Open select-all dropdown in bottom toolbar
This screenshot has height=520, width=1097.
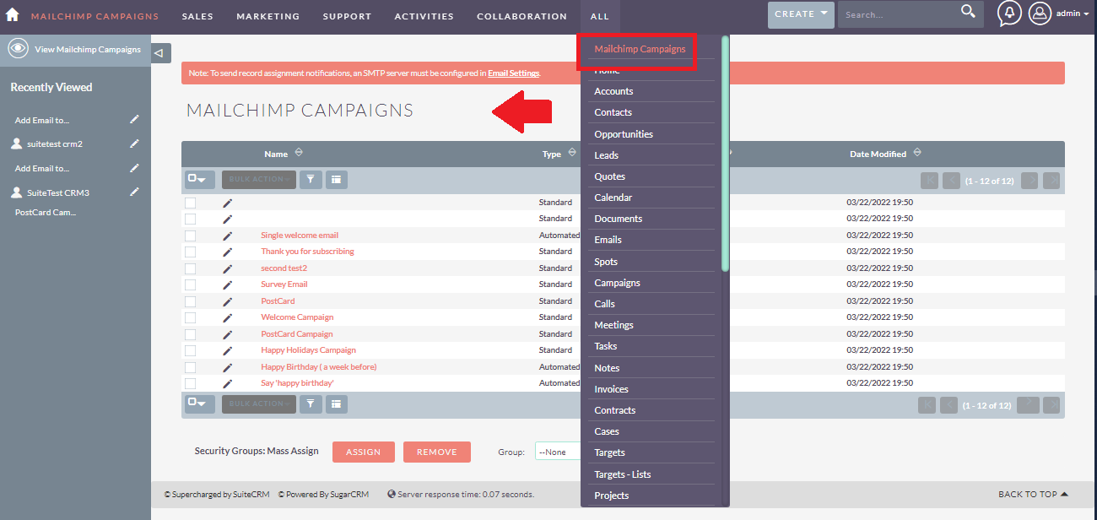click(x=200, y=404)
